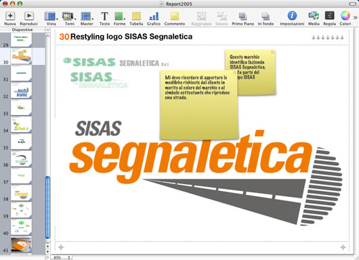359x260 pixels.
Task: Click the Diapositive panel header
Action: tap(22, 30)
